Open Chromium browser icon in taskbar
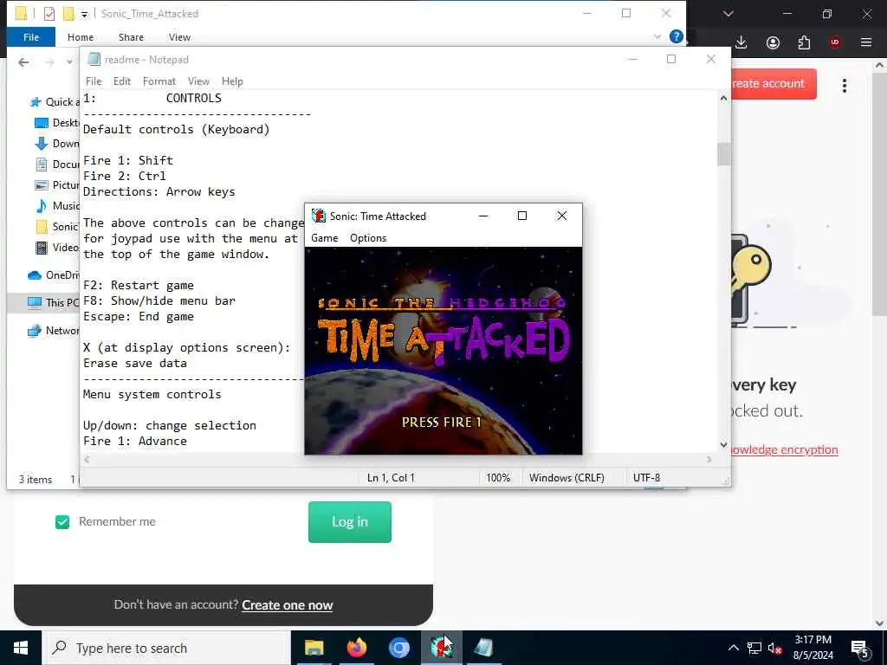 point(398,648)
